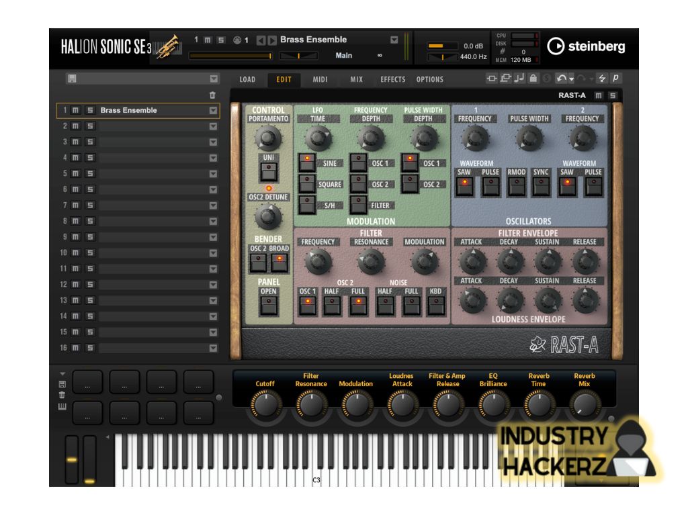Open the slot 8 program dropdown
This screenshot has height=515, width=688.
[x=213, y=221]
